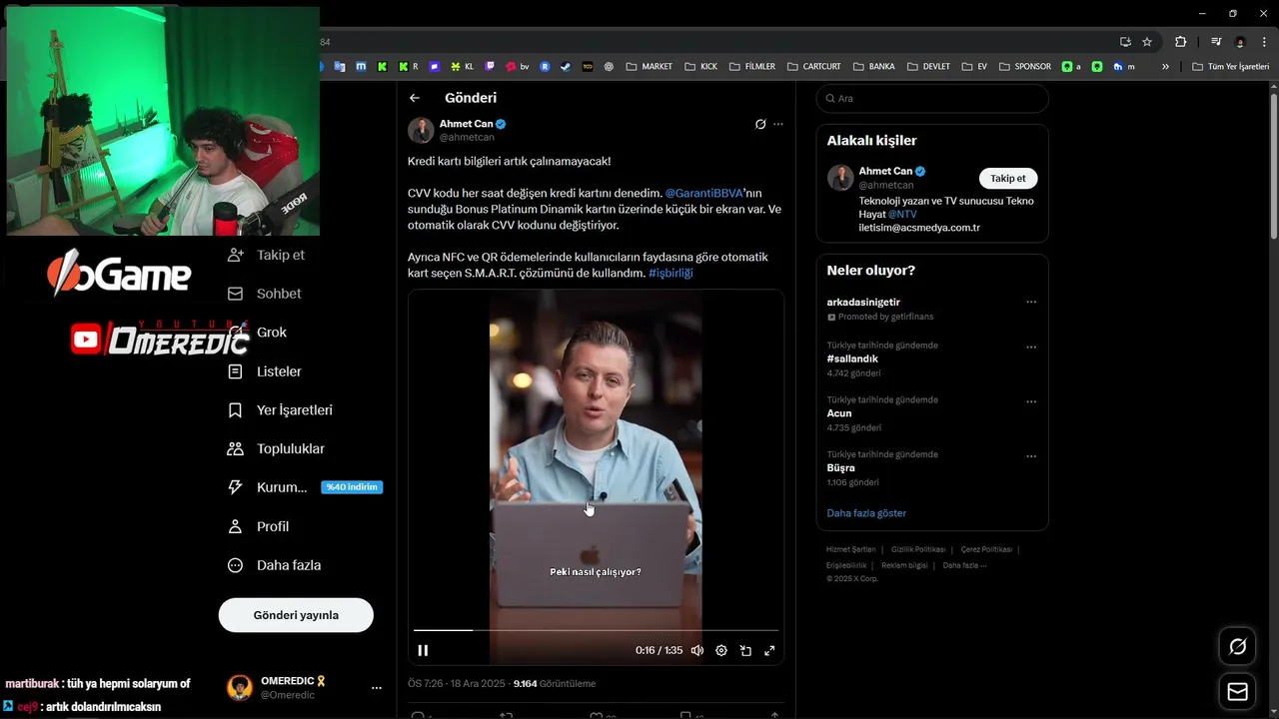
Task: Open Grok from sidebar navigation
Action: 258,333
